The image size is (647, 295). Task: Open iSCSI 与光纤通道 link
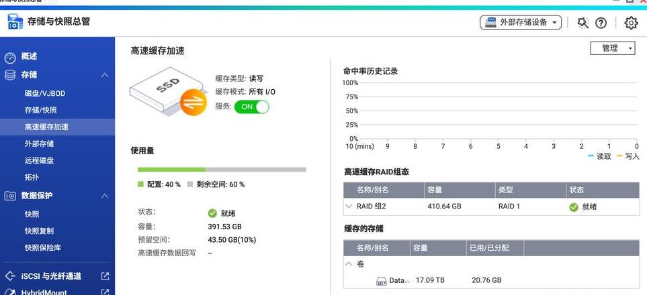point(51,276)
